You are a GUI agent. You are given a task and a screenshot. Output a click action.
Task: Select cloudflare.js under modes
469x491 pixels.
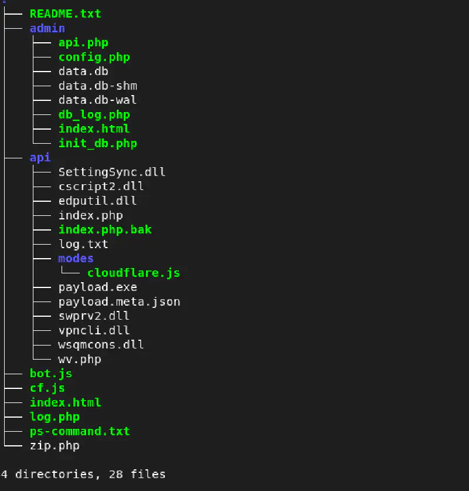tap(134, 273)
